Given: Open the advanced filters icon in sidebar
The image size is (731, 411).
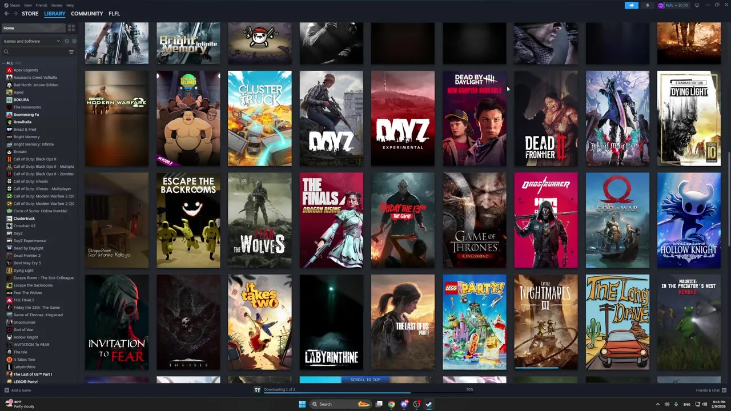Looking at the screenshot, I should tap(71, 52).
